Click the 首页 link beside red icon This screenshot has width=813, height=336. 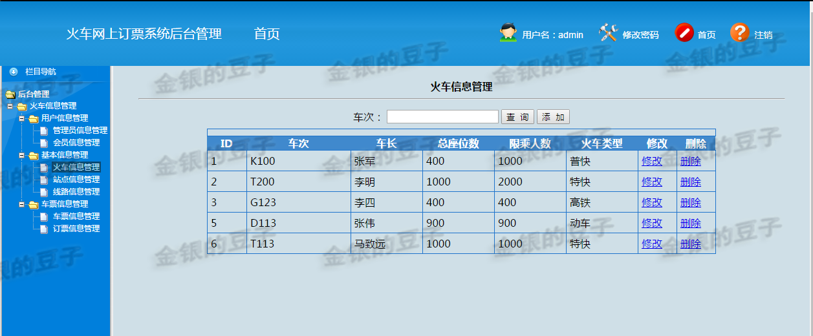click(x=706, y=35)
